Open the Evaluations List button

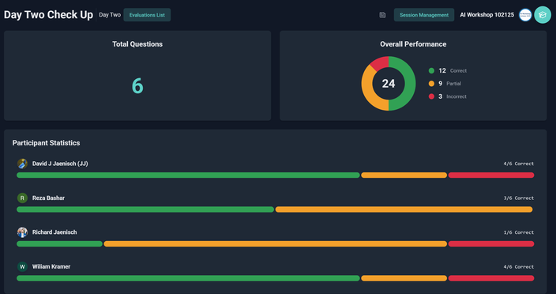click(147, 15)
